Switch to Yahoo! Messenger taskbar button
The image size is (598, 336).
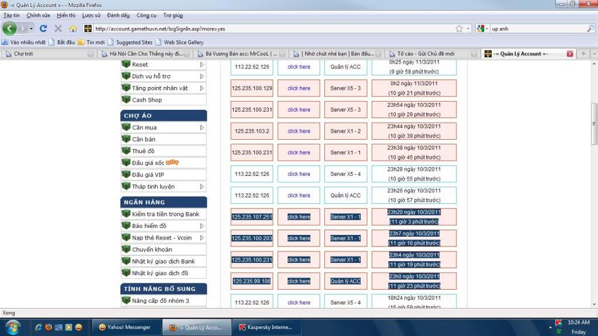click(x=126, y=327)
